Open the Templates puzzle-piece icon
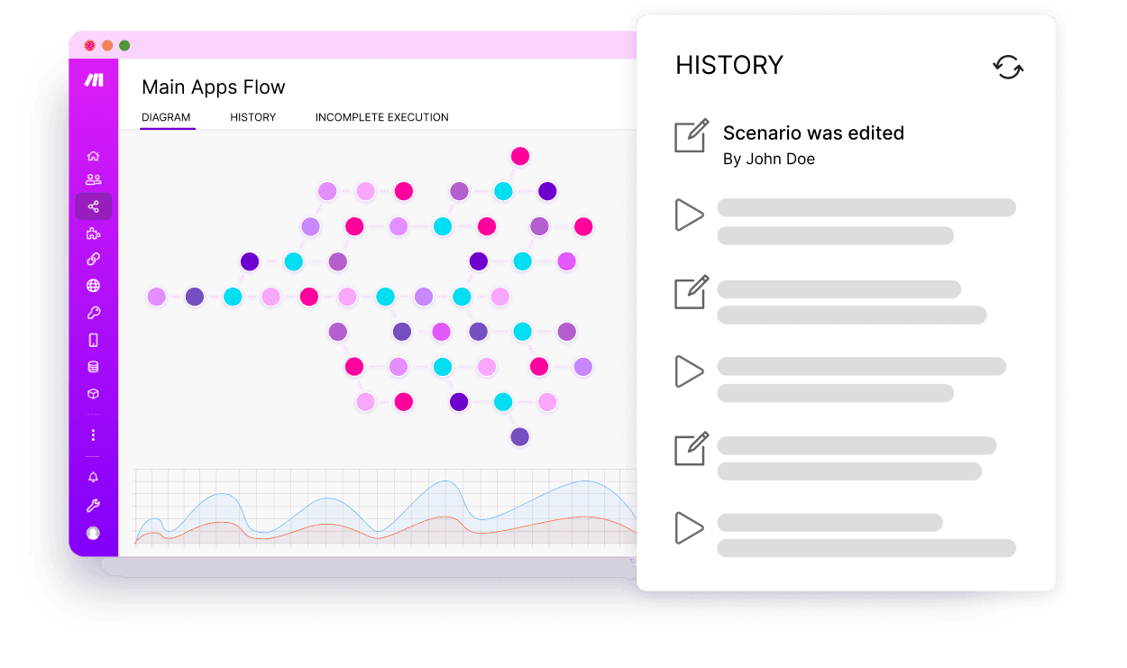Screen dimensions: 1127x668 (93, 233)
